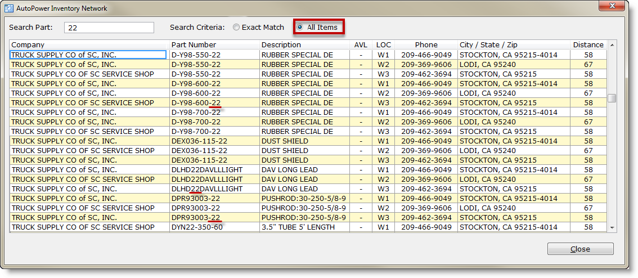The width and height of the screenshot is (638, 278).
Task: Click PUSHROD:30-250-5/8-9 description in W3 row
Action: coord(304,217)
